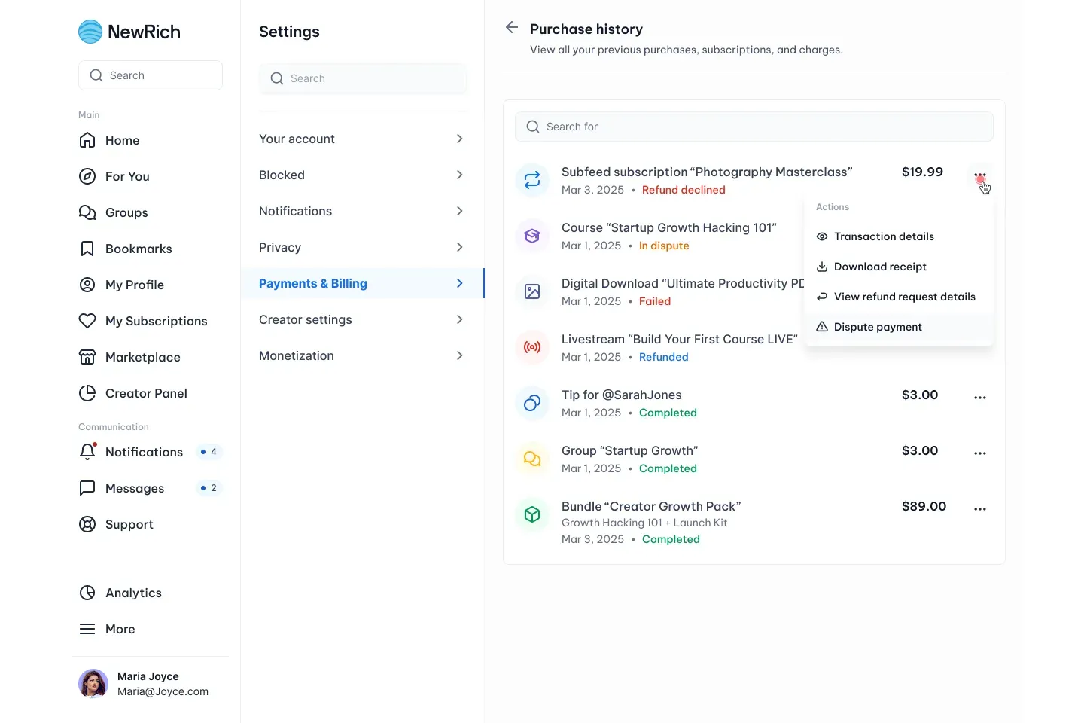The height and width of the screenshot is (723, 1084).
Task: Click the Maria@Joyce.com email text
Action: (x=163, y=691)
